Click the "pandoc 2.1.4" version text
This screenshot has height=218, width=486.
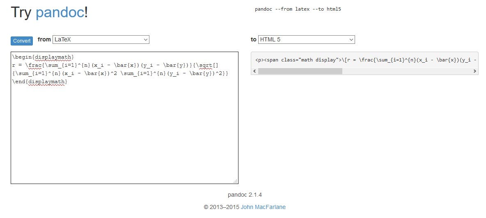tap(245, 195)
